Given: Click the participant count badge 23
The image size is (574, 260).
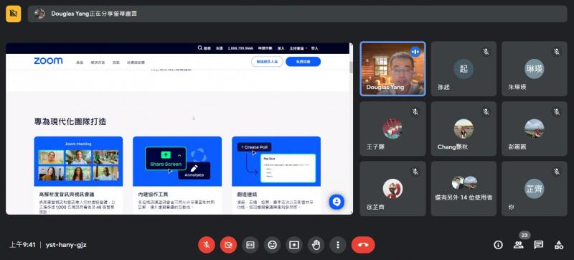Looking at the screenshot, I should click(x=524, y=236).
